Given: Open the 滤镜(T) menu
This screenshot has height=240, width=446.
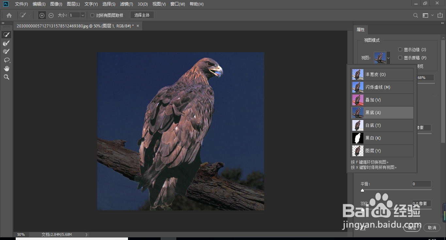Looking at the screenshot, I should pos(126,4).
